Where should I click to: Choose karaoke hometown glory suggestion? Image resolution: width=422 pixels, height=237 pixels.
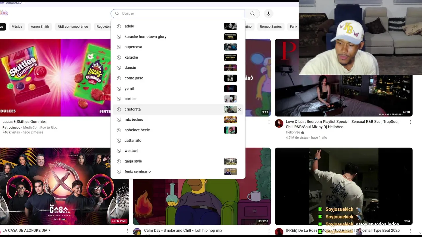[178, 37]
